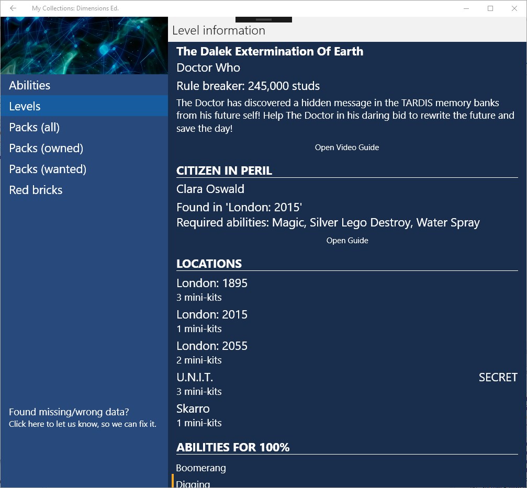Close the My Collections window
The height and width of the screenshot is (488, 527).
coord(514,8)
